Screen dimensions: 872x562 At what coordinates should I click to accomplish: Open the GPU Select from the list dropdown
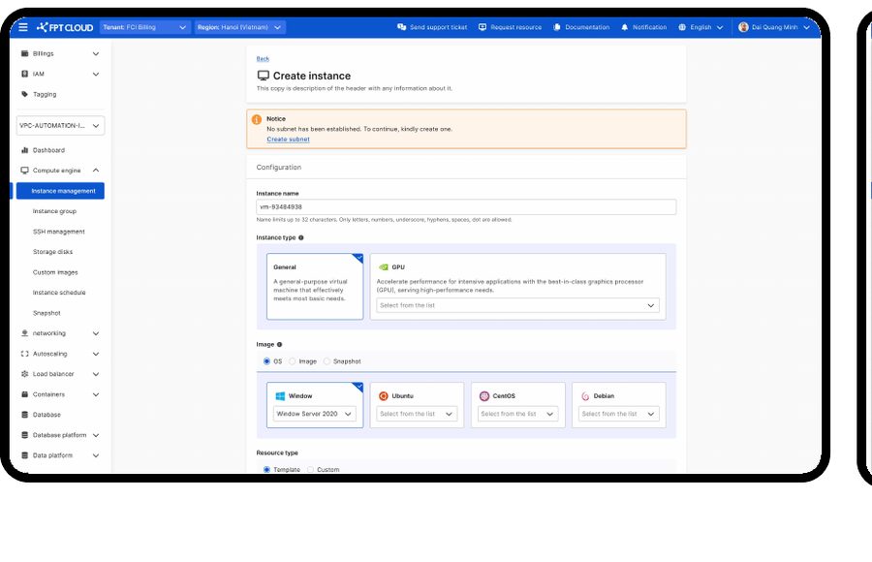pos(517,305)
